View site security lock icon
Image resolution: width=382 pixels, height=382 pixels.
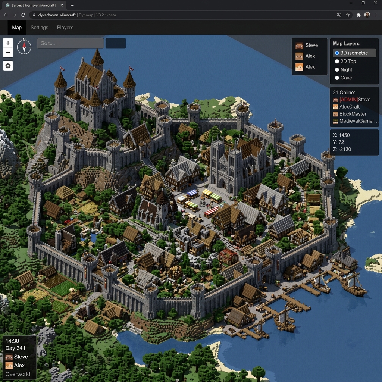pyautogui.click(x=34, y=15)
